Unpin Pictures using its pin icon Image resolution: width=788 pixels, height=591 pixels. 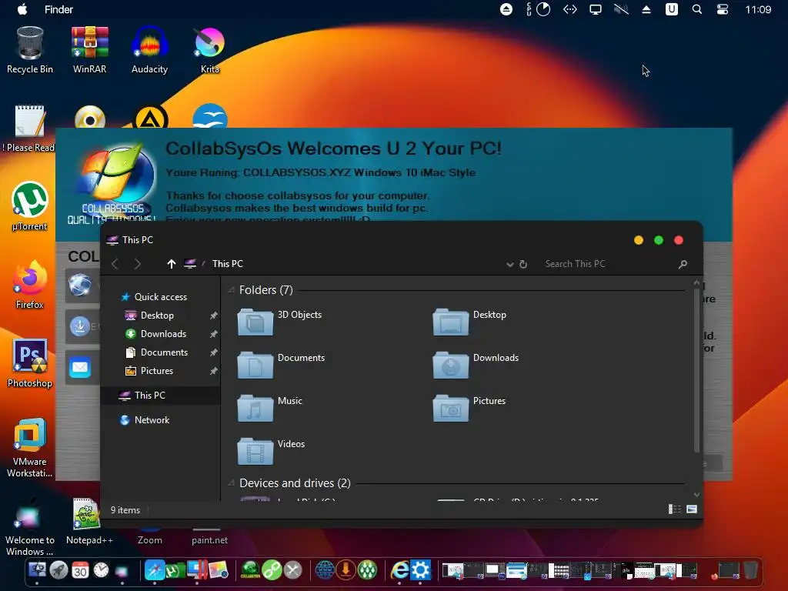[x=214, y=371]
